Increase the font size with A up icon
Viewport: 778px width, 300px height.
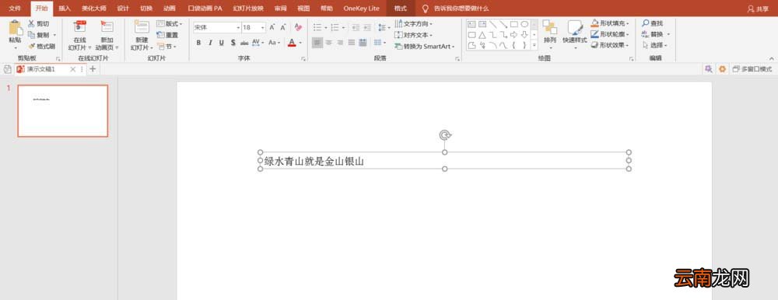click(272, 28)
